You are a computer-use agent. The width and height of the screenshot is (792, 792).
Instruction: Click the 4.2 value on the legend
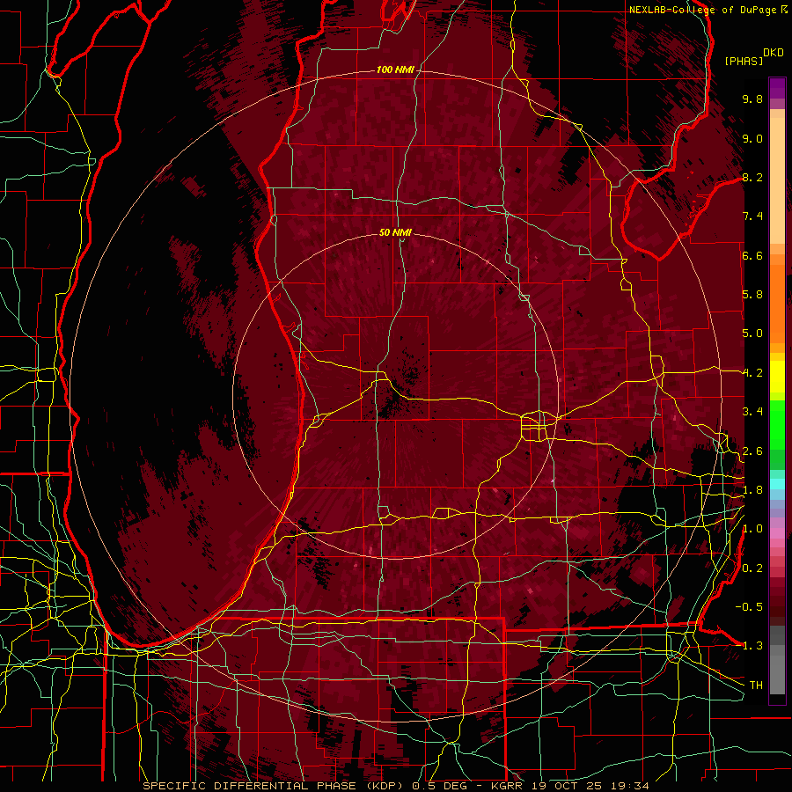752,373
